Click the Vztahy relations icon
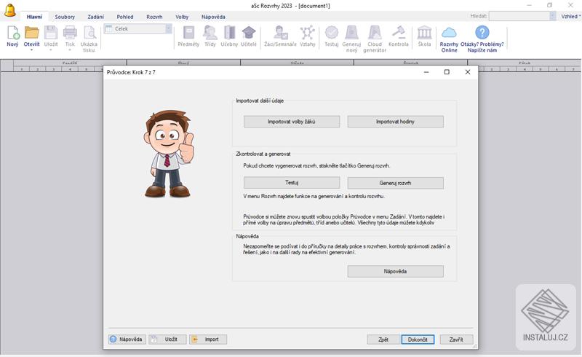The height and width of the screenshot is (357, 582). pos(307,33)
